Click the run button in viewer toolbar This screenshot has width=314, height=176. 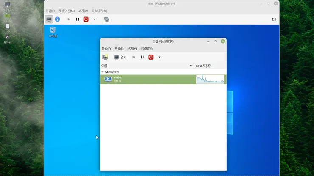click(69, 19)
